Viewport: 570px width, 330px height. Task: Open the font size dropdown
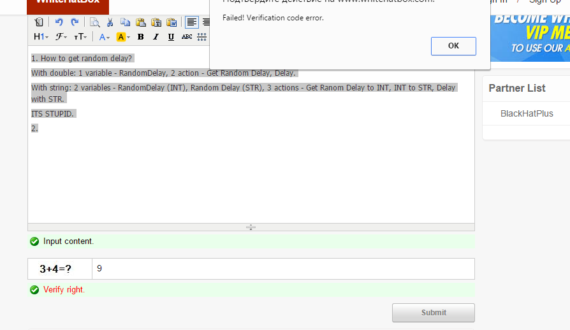pos(80,37)
